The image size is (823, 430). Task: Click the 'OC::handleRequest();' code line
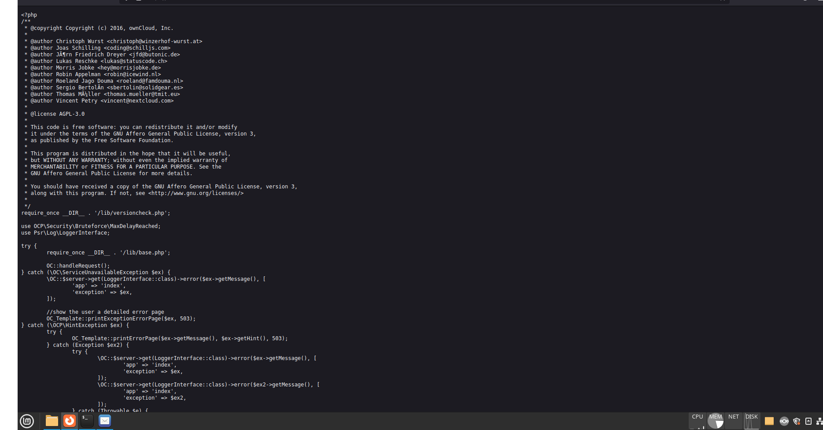78,266
